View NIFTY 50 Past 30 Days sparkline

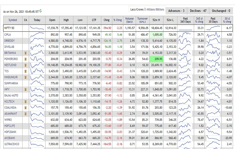213,28
